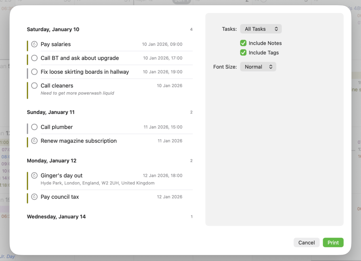Viewport: 361px width, 261px height.
Task: Click the completion icon next to Pay council tax
Action: (x=34, y=197)
